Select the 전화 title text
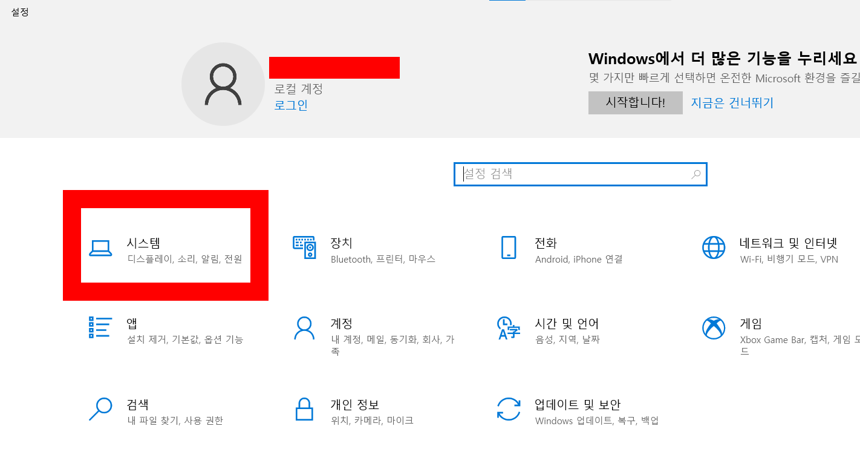The width and height of the screenshot is (860, 449). point(546,243)
